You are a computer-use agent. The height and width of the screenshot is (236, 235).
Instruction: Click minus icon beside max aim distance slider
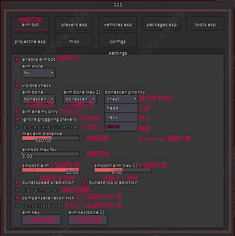19,138
